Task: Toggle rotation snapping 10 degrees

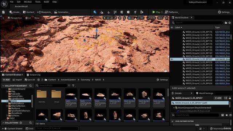Action: [x=140, y=18]
